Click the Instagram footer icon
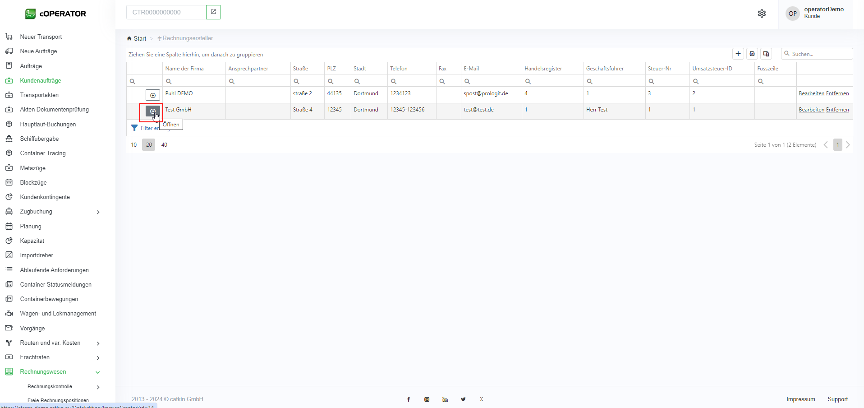Image resolution: width=864 pixels, height=408 pixels. [427, 399]
